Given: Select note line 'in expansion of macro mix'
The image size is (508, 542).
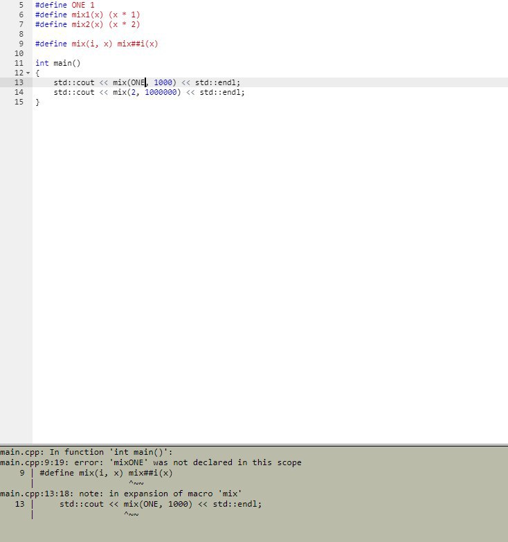Looking at the screenshot, I should pyautogui.click(x=121, y=494).
